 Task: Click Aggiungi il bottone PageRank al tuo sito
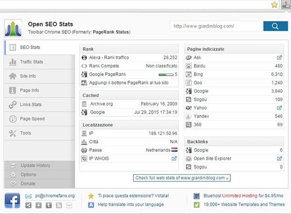coord(129,83)
